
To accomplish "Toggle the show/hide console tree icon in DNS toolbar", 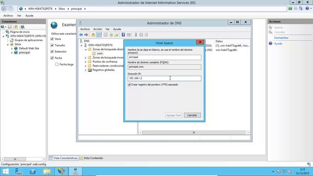I will [x=99, y=35].
